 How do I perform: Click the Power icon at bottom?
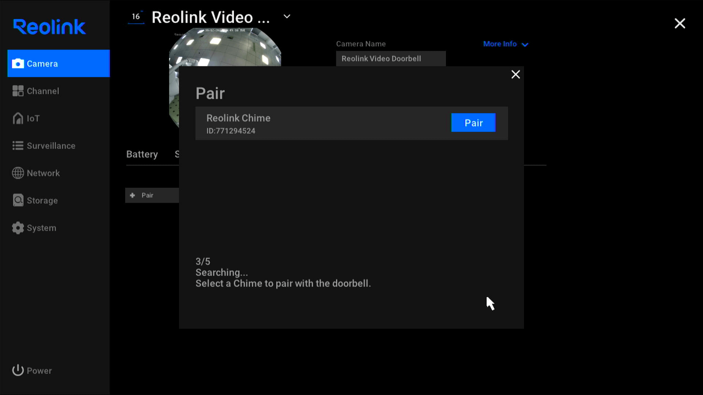tap(18, 371)
